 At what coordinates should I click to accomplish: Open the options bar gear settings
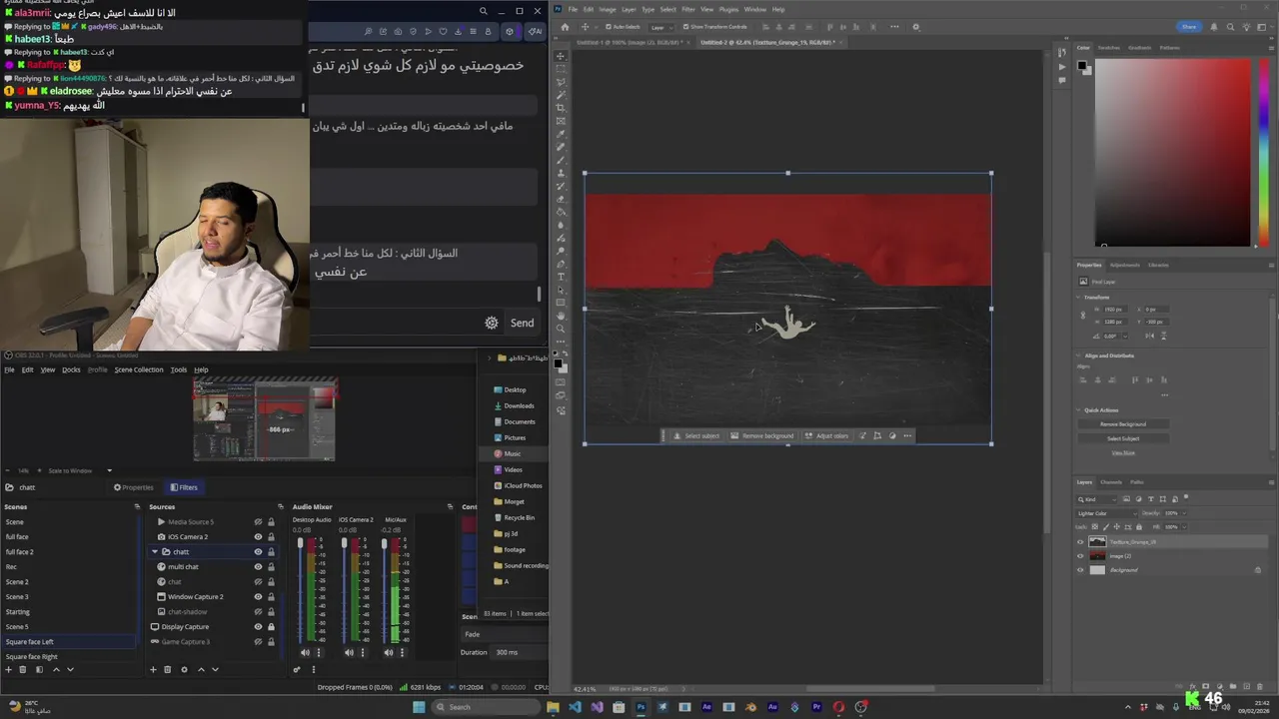[x=916, y=27]
